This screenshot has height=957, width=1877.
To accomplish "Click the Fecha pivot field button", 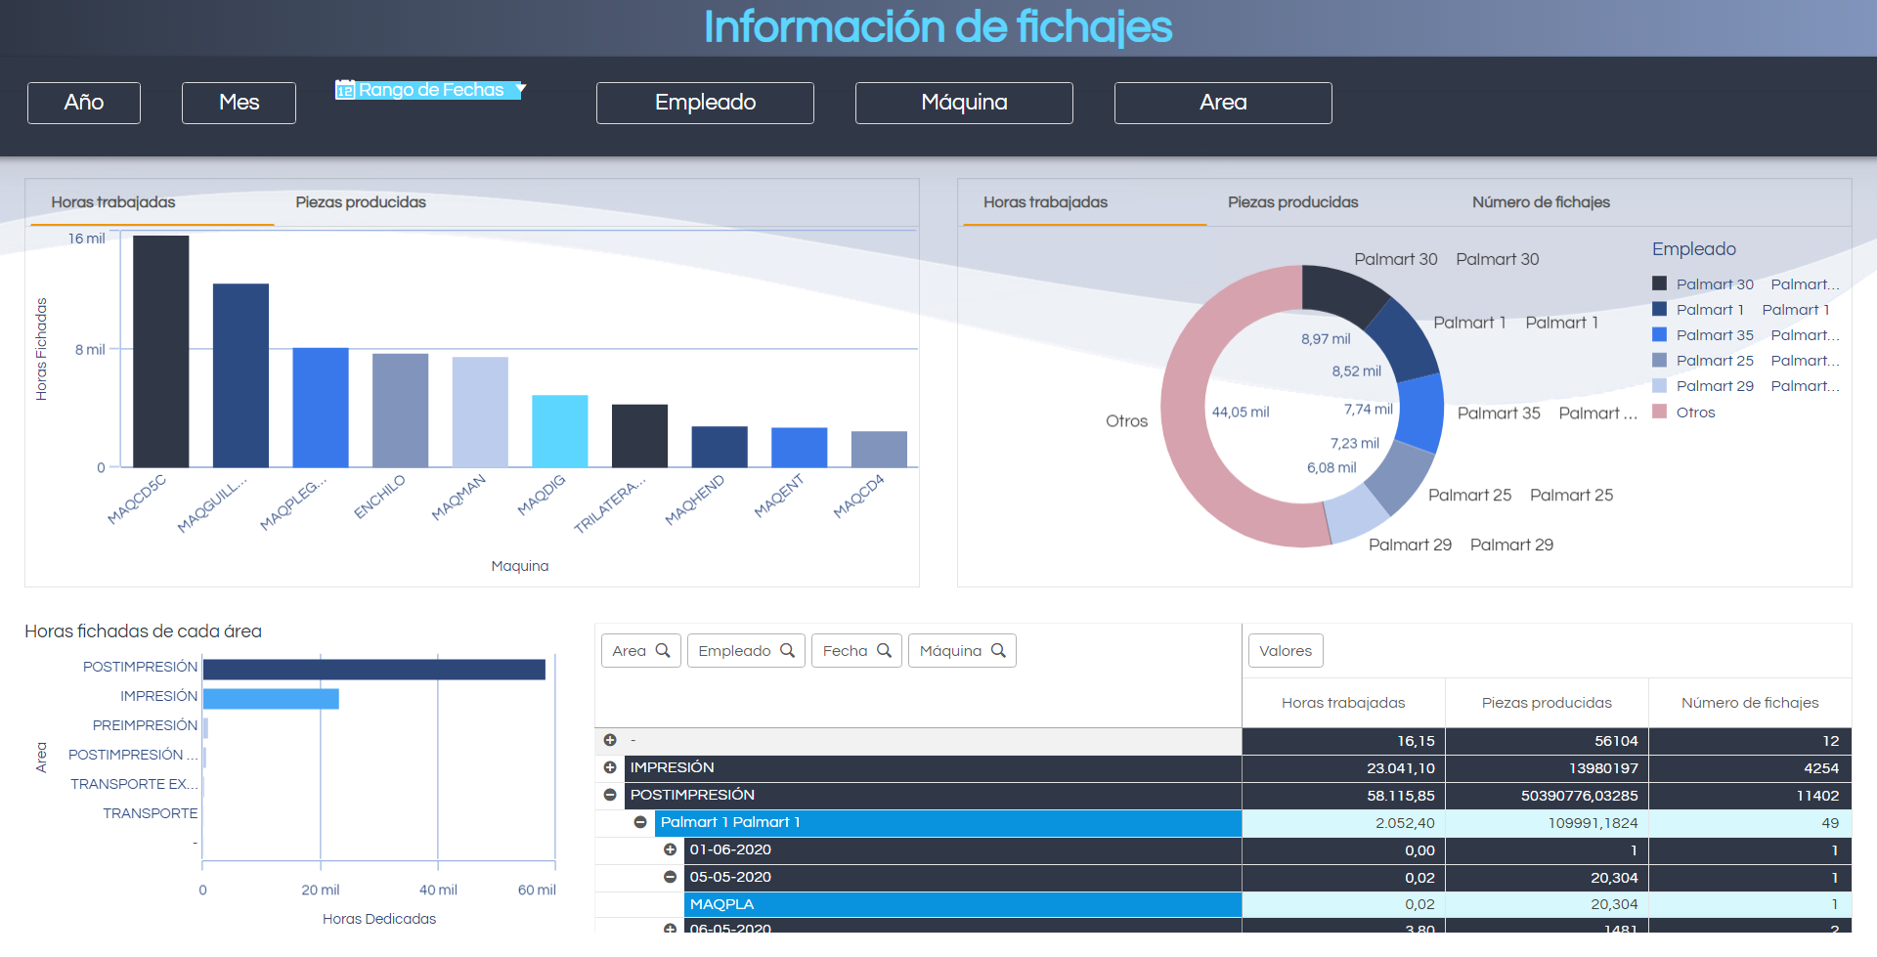I will pyautogui.click(x=856, y=651).
